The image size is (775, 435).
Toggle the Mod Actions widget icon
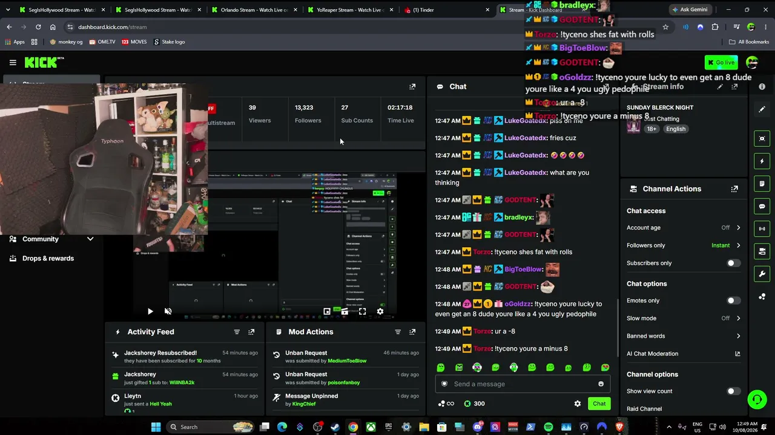762,184
